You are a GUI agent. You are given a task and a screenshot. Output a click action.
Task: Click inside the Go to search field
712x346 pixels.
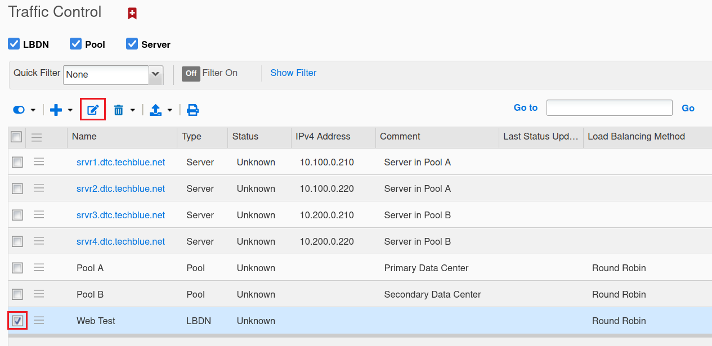point(609,107)
